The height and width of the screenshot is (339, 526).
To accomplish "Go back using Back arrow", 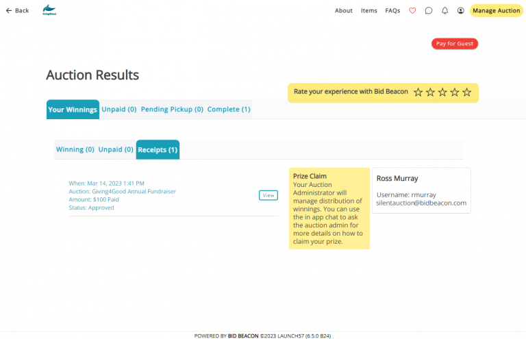I will (17, 11).
